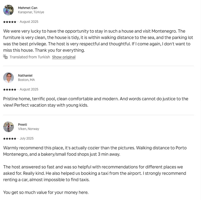Click the five-star rating on Mehmet Can's review

click(x=10, y=22)
